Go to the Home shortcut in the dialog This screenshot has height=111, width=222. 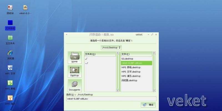(x=75, y=57)
